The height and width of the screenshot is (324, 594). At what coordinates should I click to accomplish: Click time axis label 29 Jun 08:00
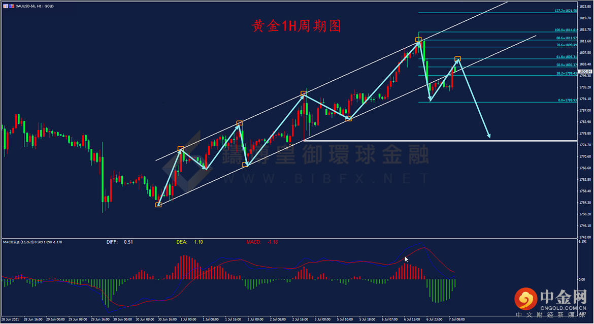[x=78, y=319]
